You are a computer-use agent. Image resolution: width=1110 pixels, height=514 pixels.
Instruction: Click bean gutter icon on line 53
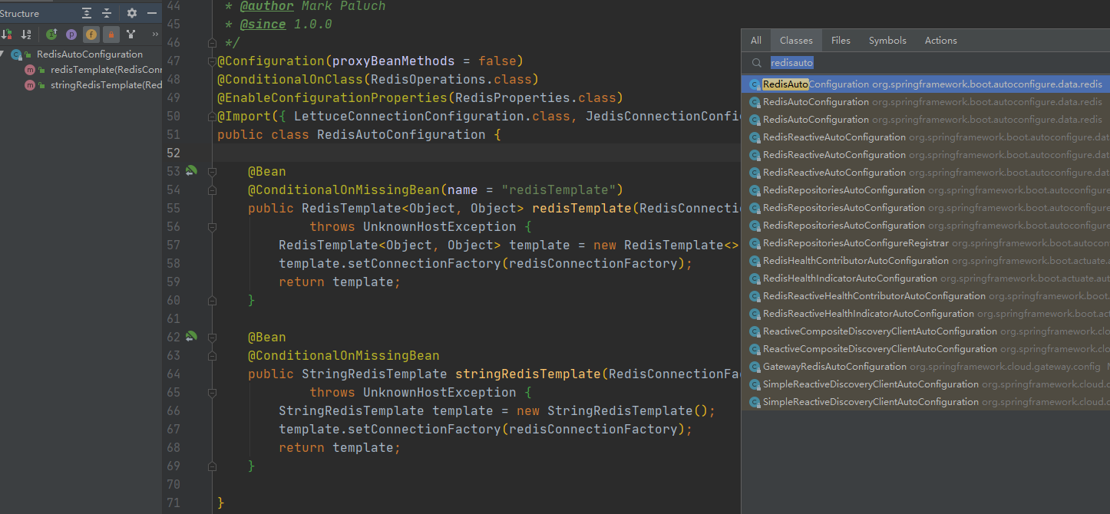(x=191, y=170)
